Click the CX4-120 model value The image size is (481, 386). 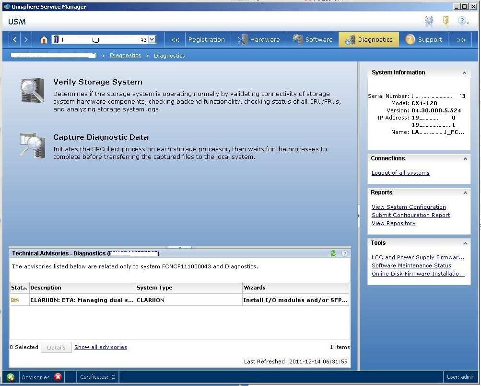(424, 103)
